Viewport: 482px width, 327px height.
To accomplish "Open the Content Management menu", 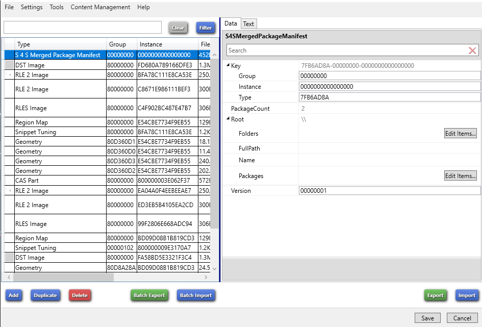I will 100,7.
